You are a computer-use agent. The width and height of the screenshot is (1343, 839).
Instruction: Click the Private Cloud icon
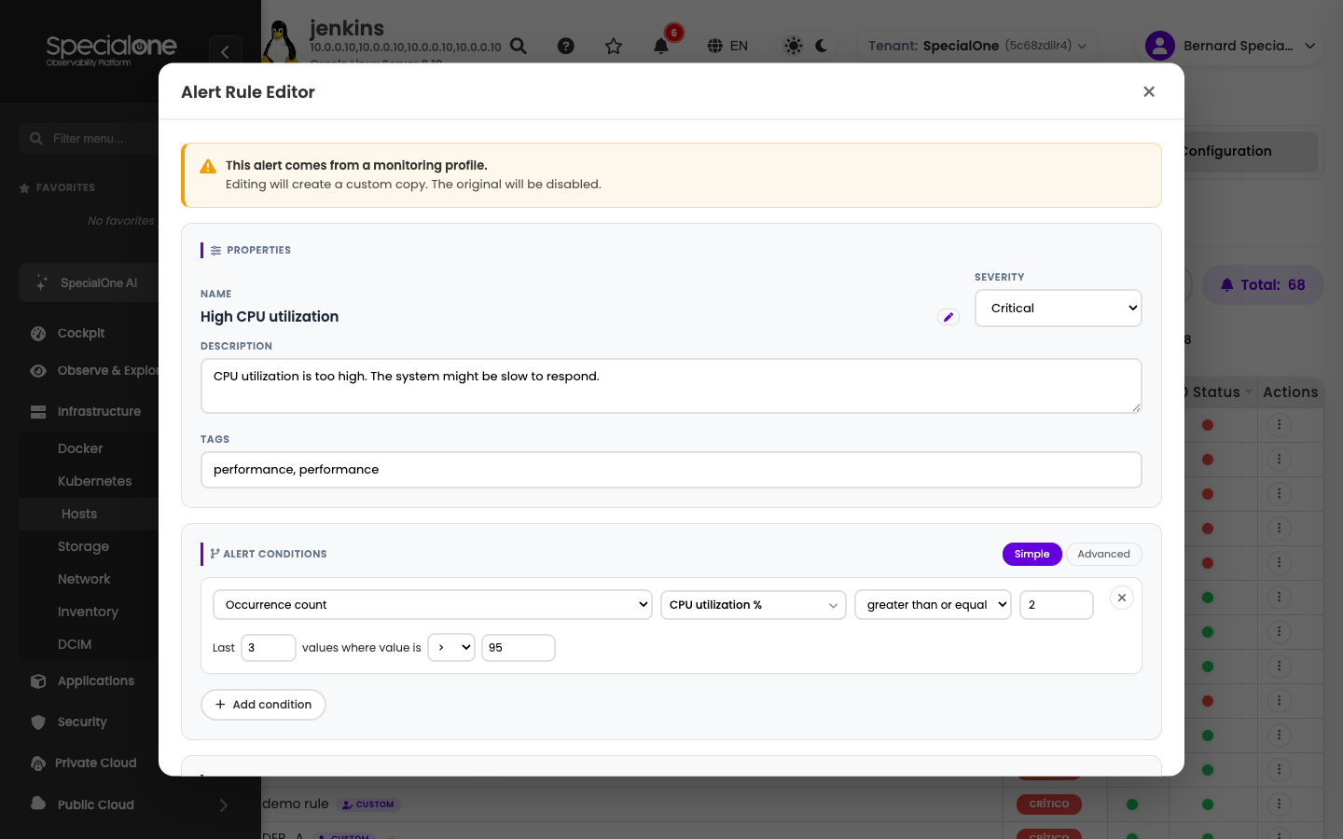click(38, 763)
